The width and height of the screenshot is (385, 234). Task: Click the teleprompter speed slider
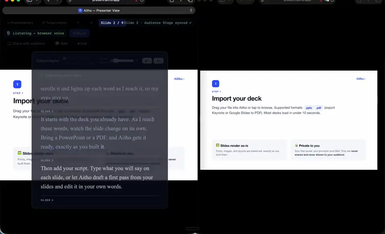point(122,61)
